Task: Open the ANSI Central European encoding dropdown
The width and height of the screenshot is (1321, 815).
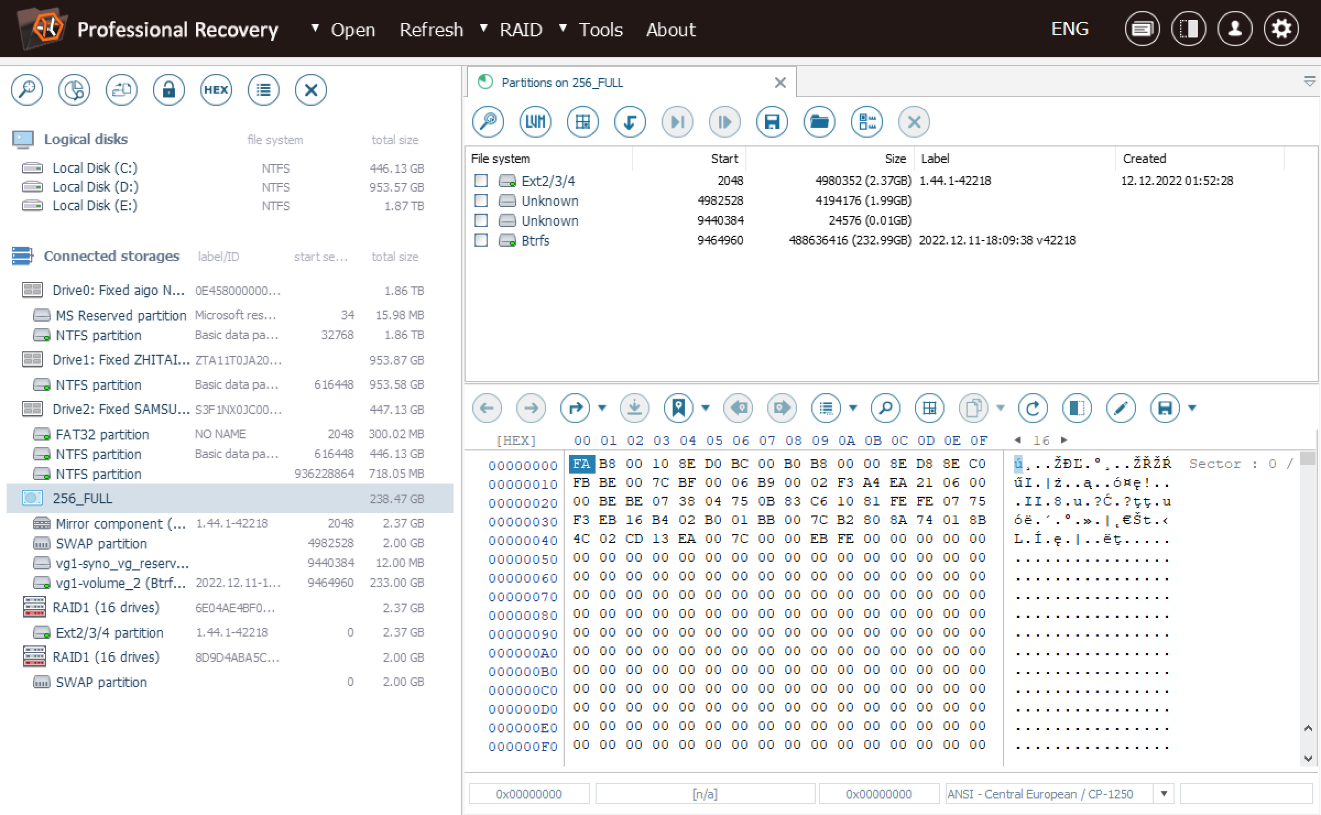Action: pos(1164,794)
